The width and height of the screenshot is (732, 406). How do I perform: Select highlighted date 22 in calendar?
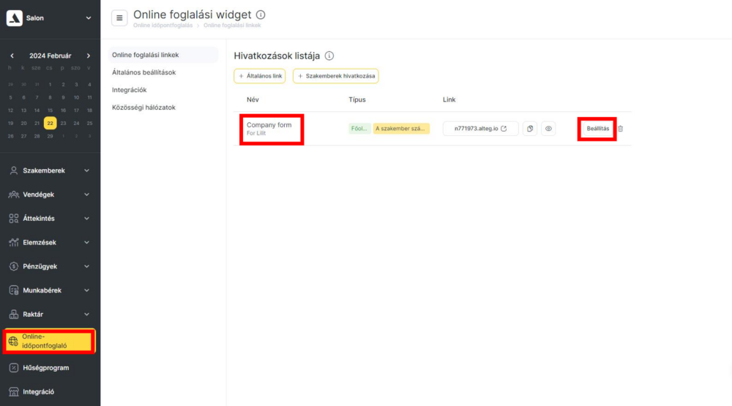point(50,123)
